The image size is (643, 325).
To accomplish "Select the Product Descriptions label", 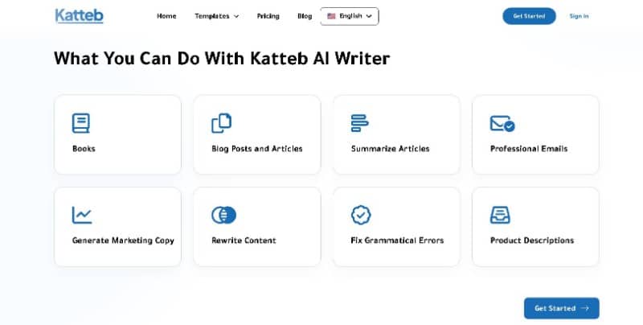I will [532, 241].
